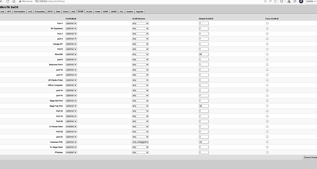Image resolution: width=317 pixels, height=169 pixels.
Task: Open VLAN Receive dropdown for Garage AP
Action: click(x=140, y=44)
